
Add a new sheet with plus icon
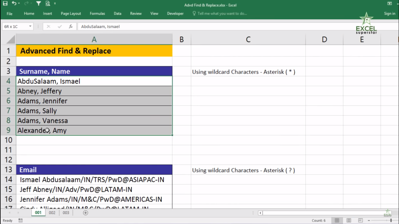pos(86,213)
